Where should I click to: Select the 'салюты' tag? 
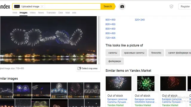pyautogui.click(x=113, y=53)
